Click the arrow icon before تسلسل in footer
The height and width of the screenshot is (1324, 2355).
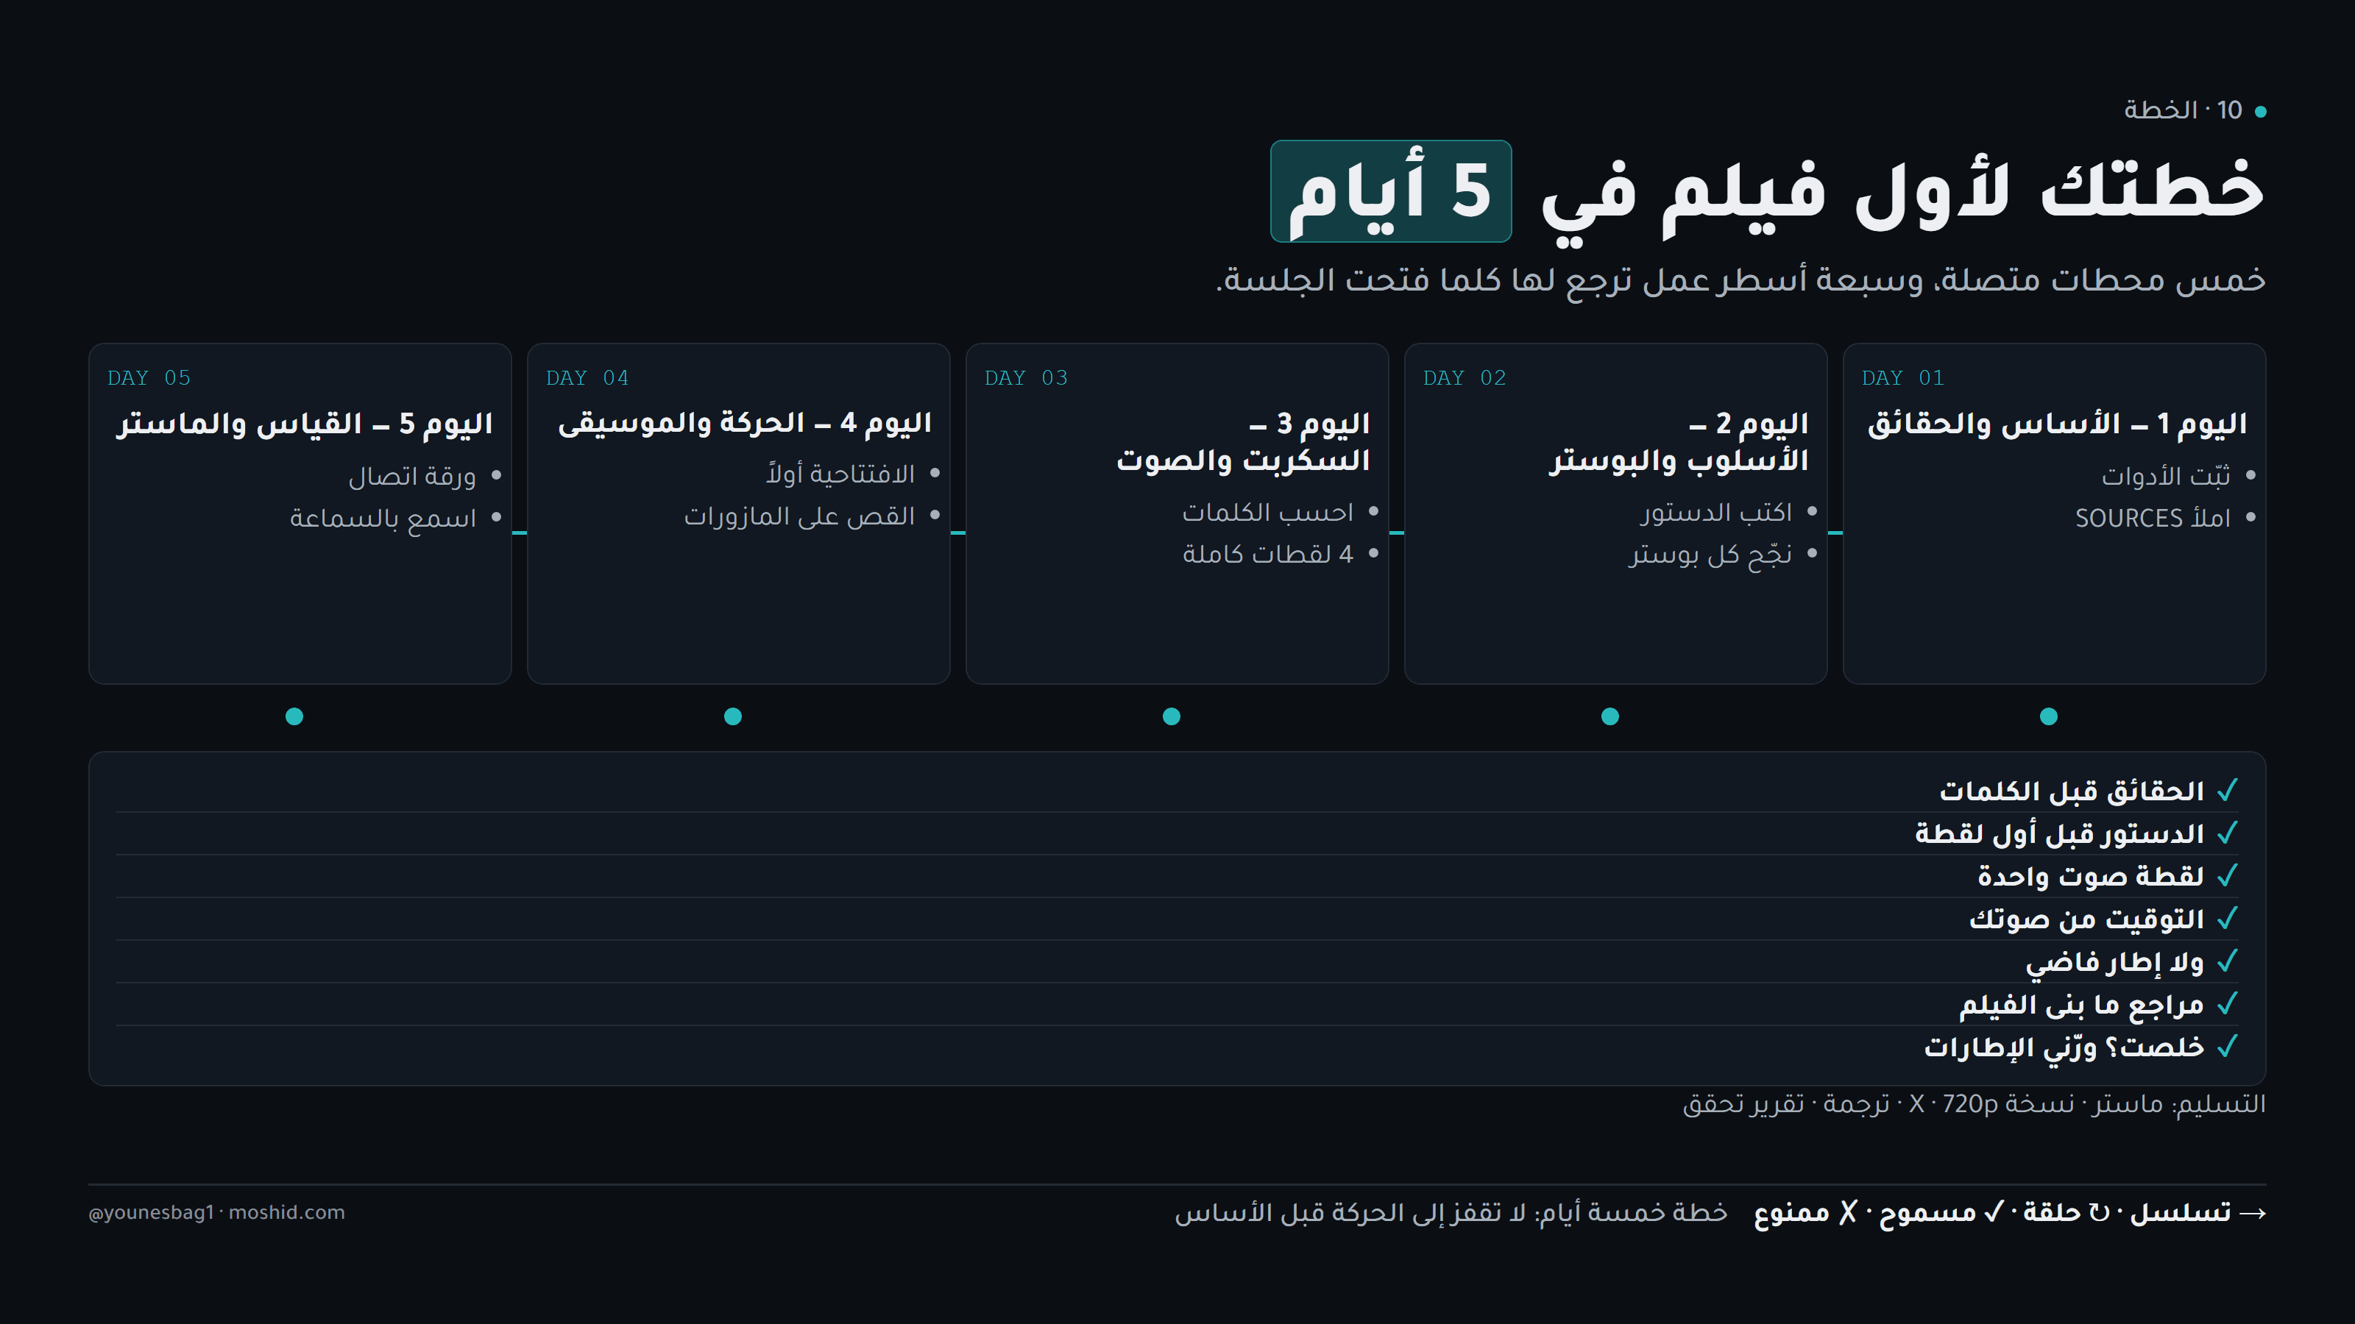click(2253, 1214)
